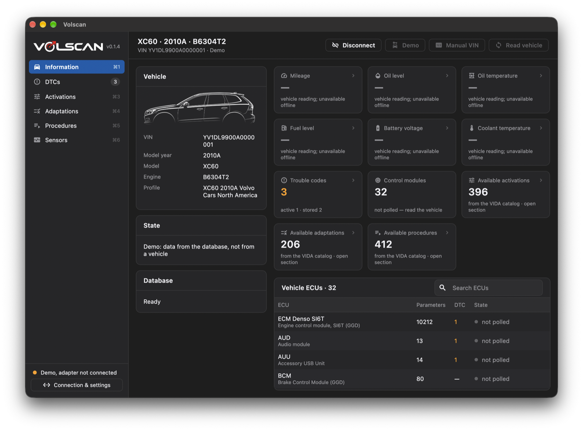
Task: Click the Oil level droplet icon
Action: [378, 76]
